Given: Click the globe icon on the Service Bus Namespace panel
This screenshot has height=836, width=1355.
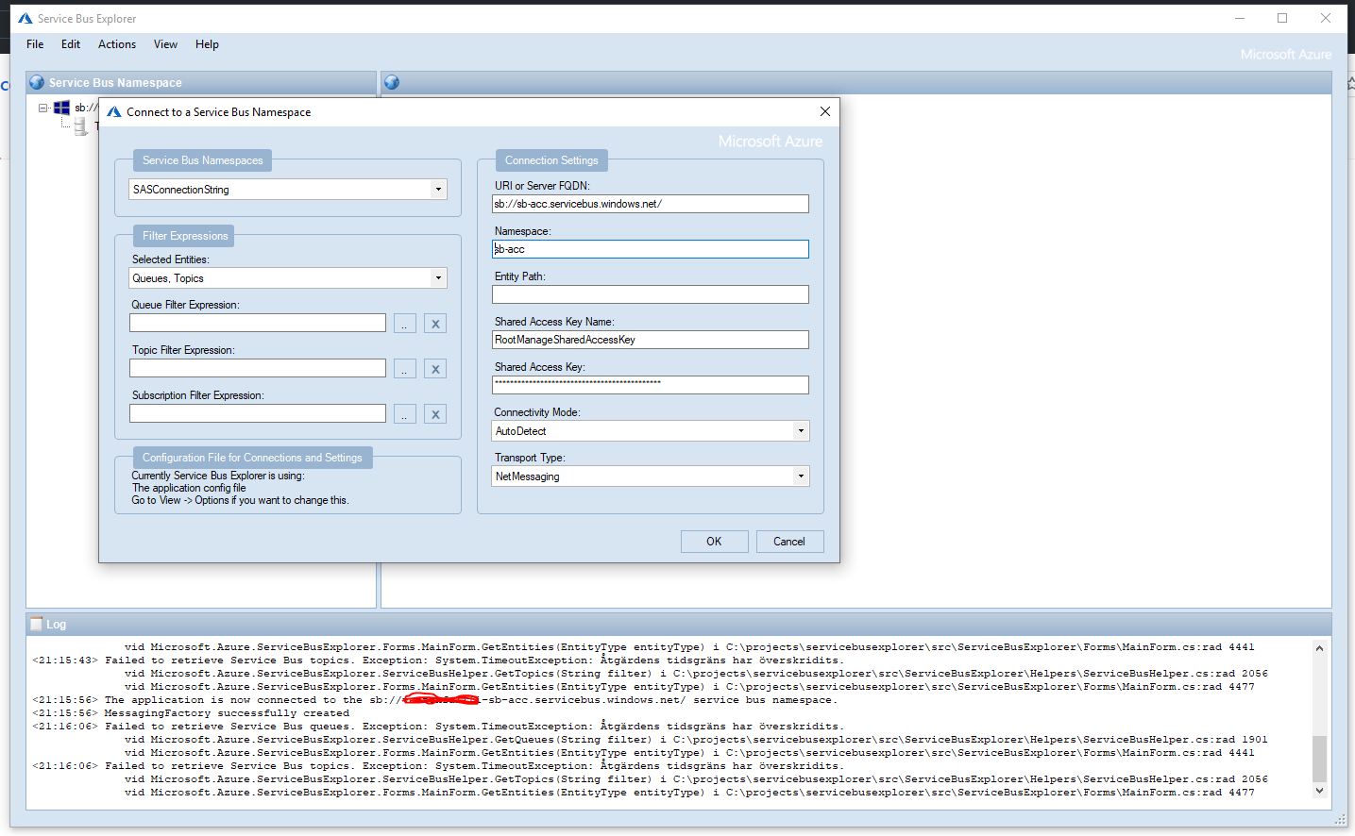Looking at the screenshot, I should point(36,82).
